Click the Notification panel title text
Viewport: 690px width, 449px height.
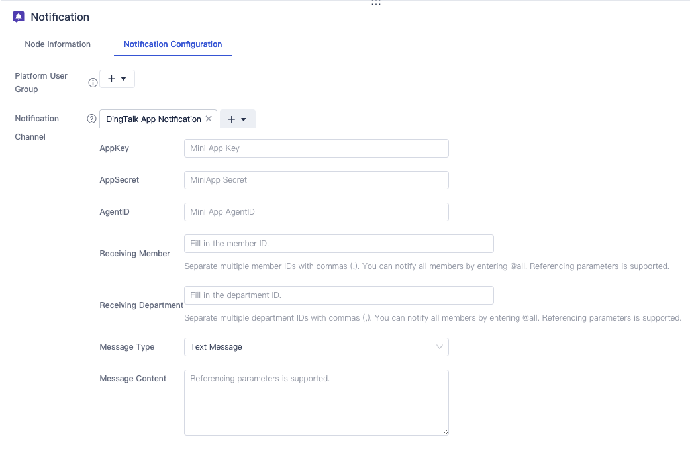coord(60,17)
